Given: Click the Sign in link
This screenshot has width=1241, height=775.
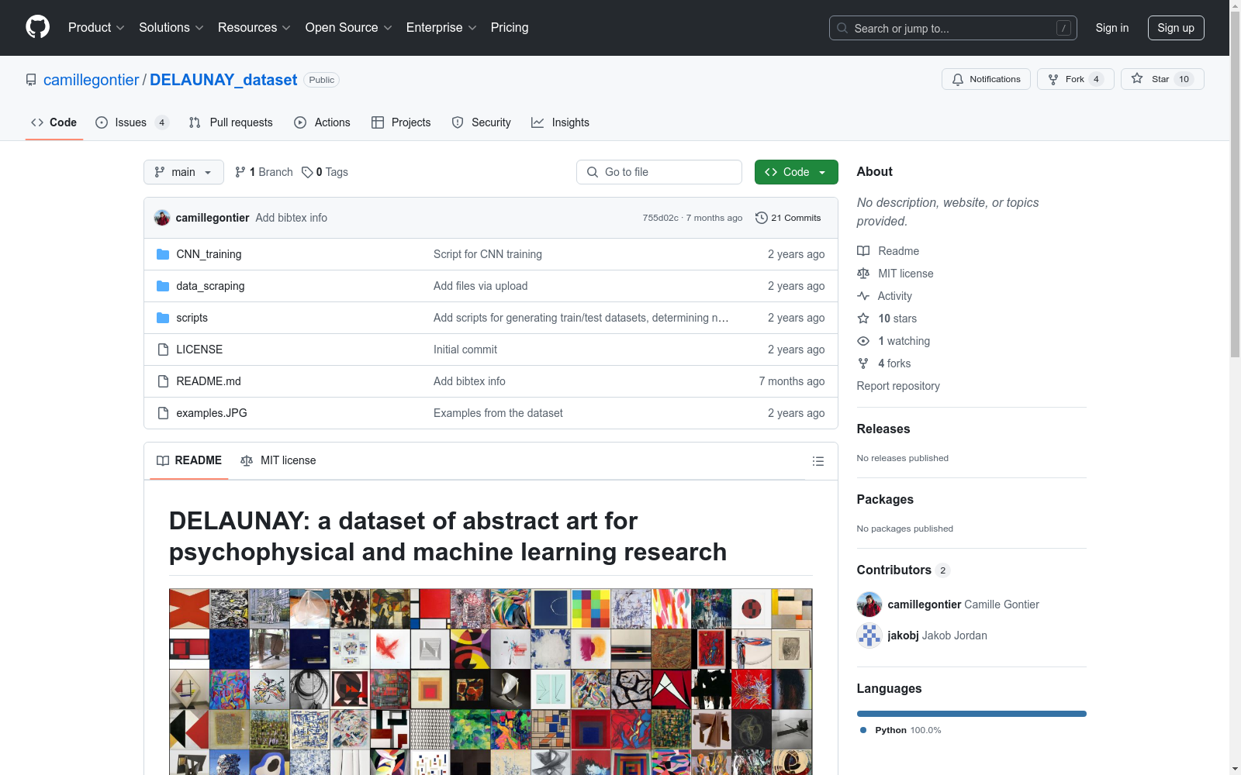Looking at the screenshot, I should click(1112, 28).
